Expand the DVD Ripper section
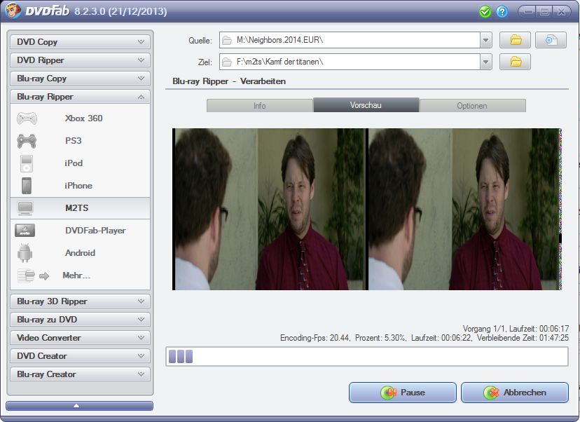 pos(80,60)
